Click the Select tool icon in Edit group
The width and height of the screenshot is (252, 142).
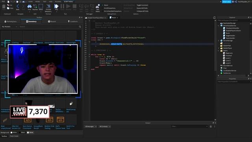[x=41, y=6]
